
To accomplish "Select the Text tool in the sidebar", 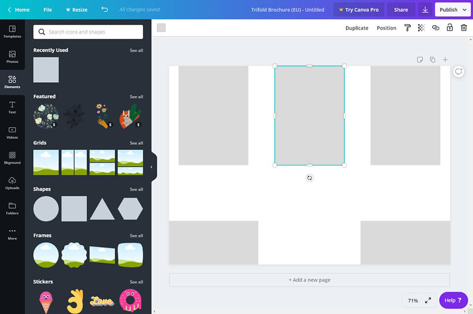I will pos(12,107).
